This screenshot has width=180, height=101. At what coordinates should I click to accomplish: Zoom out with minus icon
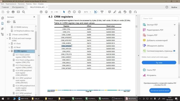74,12
